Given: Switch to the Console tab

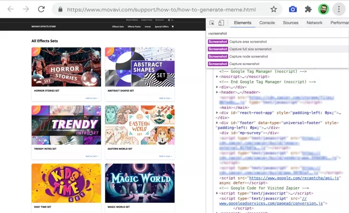Looking at the screenshot, I should [x=267, y=22].
